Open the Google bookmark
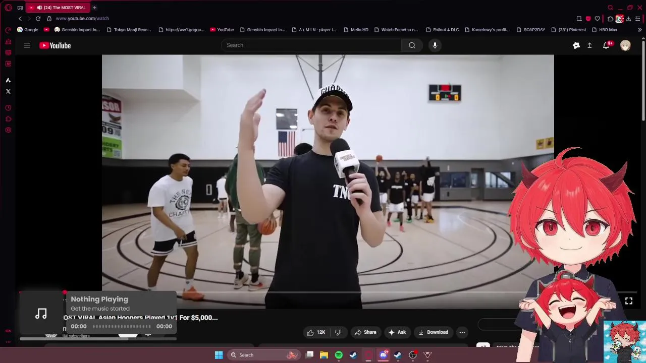Screen dimensions: 646x363 [28, 30]
